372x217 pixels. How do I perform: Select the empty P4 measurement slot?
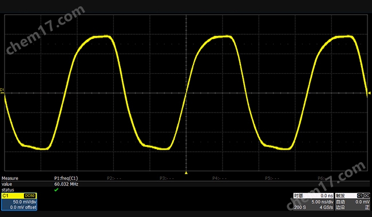pyautogui.click(x=219, y=178)
